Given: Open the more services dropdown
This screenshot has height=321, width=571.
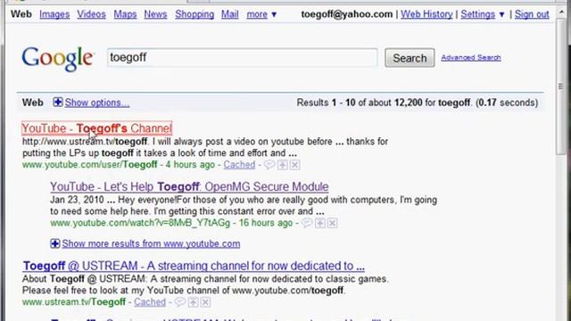Looking at the screenshot, I should tap(261, 14).
